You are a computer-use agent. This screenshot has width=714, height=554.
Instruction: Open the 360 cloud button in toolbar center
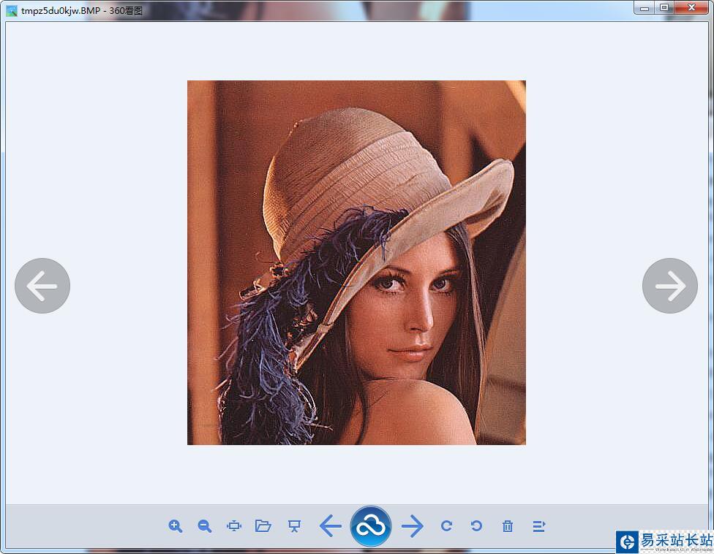pyautogui.click(x=371, y=526)
